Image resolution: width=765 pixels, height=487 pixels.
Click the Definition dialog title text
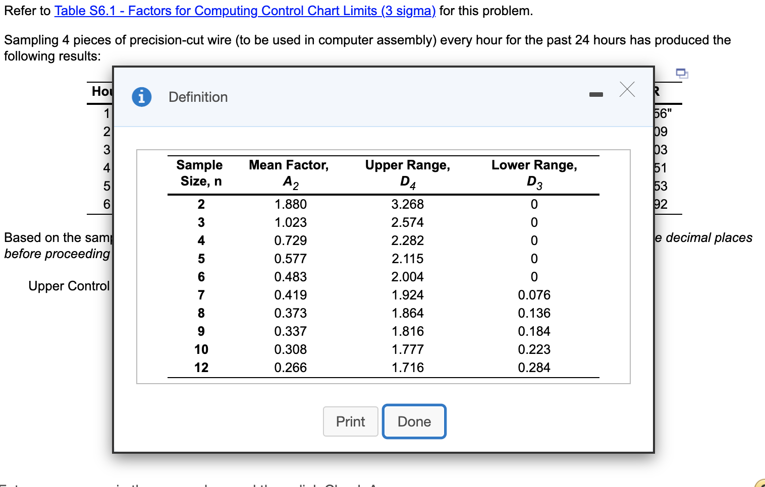(198, 97)
